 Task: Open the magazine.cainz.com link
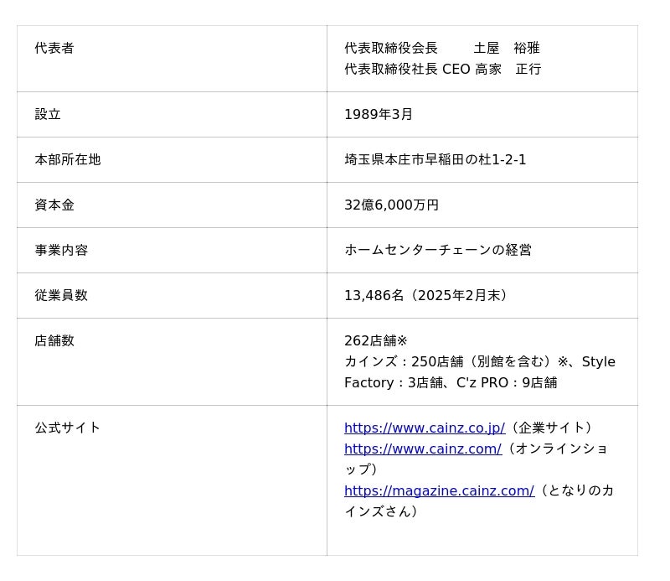pyautogui.click(x=439, y=490)
